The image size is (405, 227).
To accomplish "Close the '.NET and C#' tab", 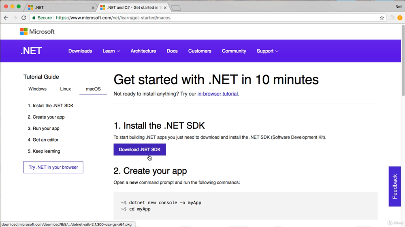I will (165, 8).
